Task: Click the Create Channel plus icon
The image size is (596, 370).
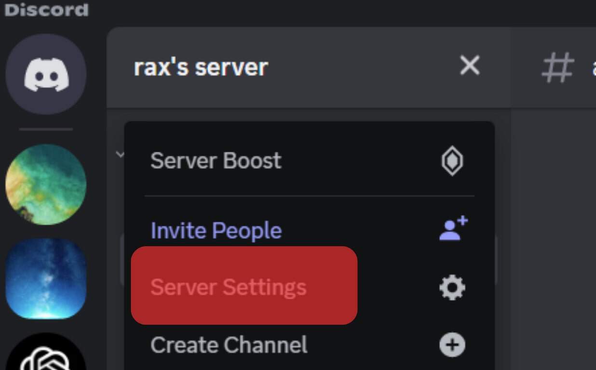Action: [452, 344]
